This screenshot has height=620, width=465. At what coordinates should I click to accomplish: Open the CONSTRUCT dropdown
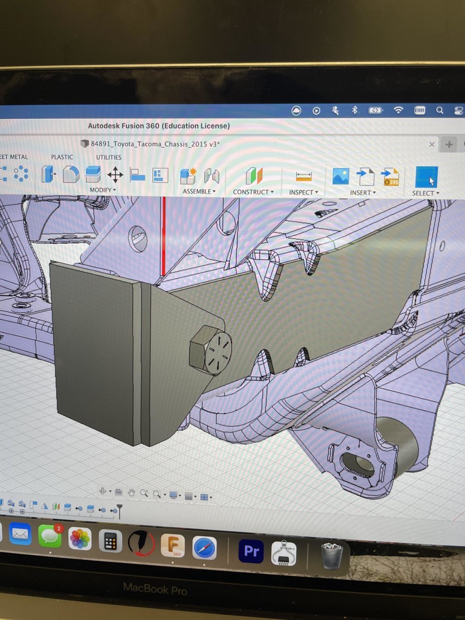253,192
